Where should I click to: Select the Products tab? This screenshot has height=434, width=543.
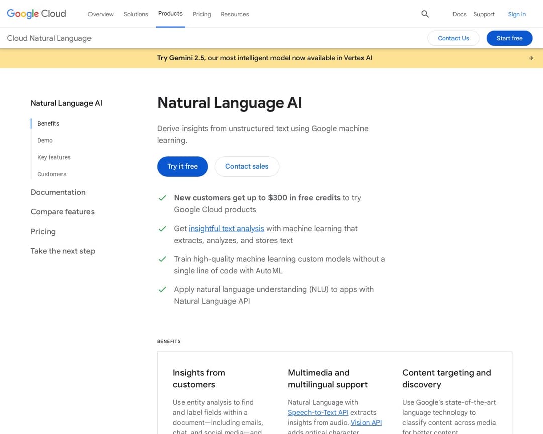[170, 14]
